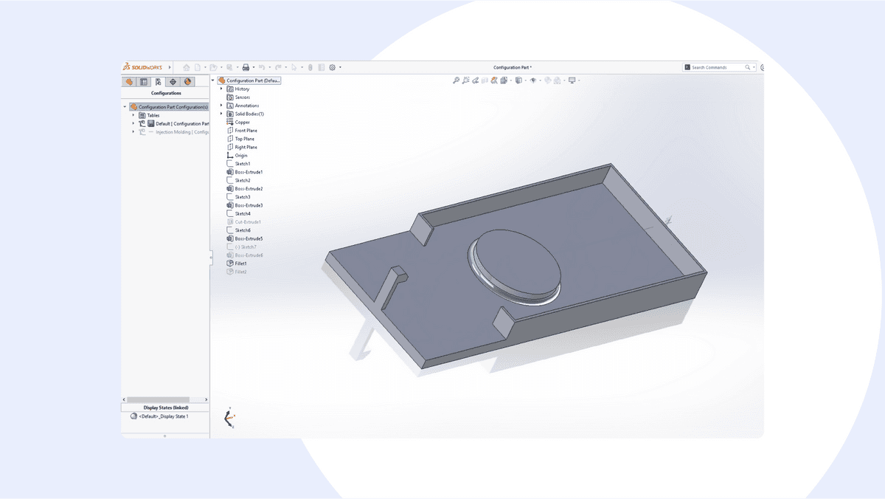Select the Right Plane

[x=241, y=147]
